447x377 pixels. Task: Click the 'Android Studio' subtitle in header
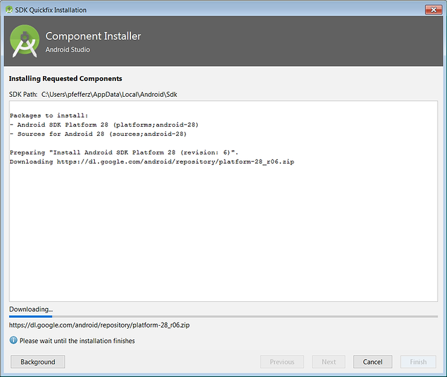(68, 50)
